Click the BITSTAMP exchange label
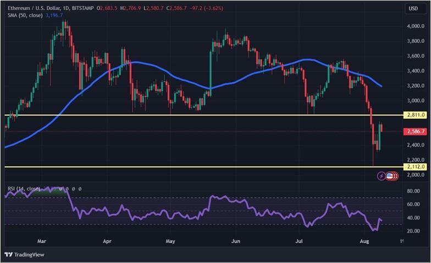Viewport: 431px width, 263px height. 82,8
